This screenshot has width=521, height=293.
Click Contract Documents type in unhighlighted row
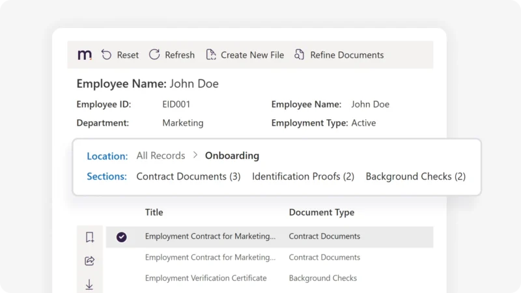tap(324, 257)
